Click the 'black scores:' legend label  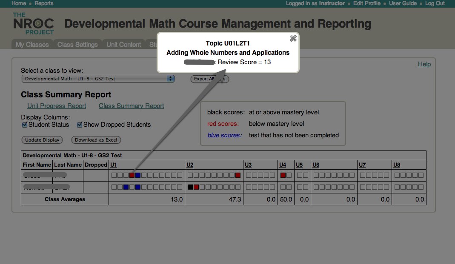tap(226, 112)
